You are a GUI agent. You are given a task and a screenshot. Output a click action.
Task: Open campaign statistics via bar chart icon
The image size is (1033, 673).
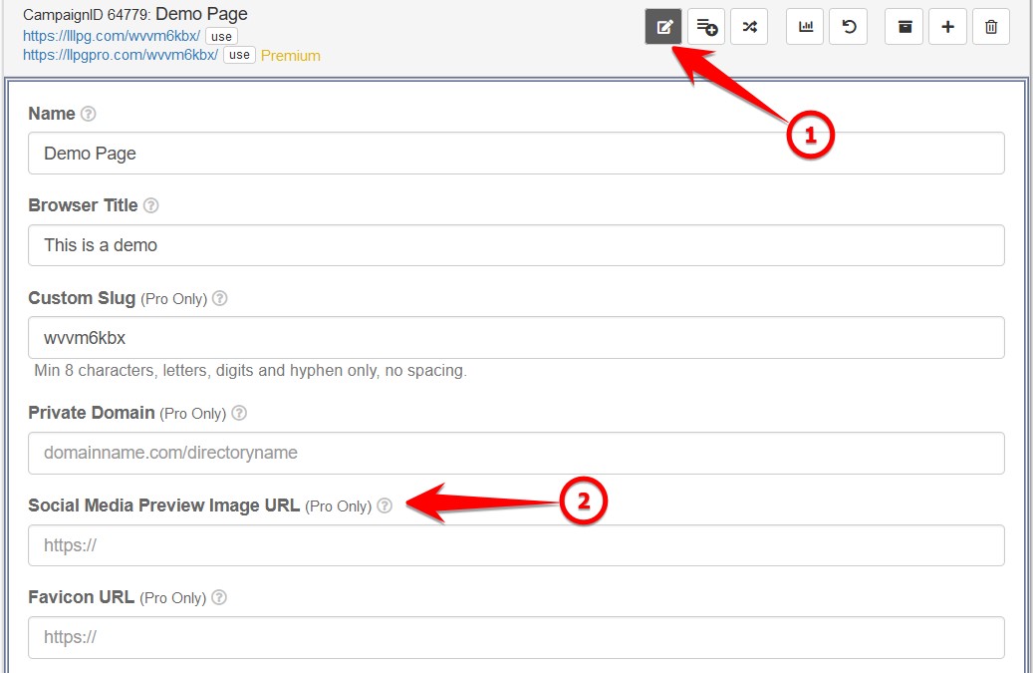pos(805,27)
